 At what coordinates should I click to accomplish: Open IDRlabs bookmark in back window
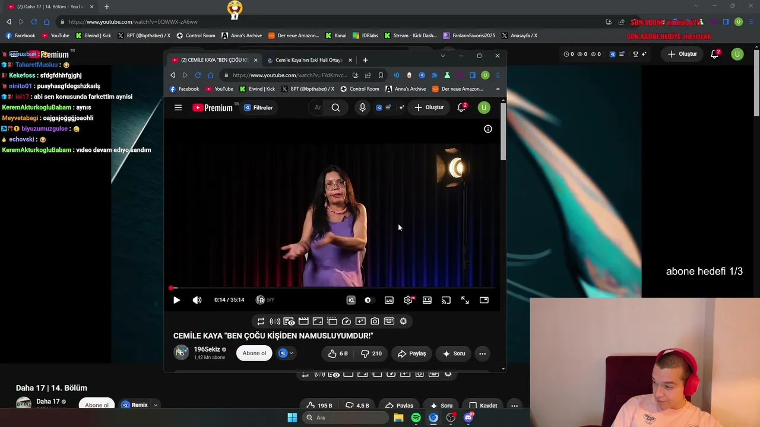tap(365, 36)
